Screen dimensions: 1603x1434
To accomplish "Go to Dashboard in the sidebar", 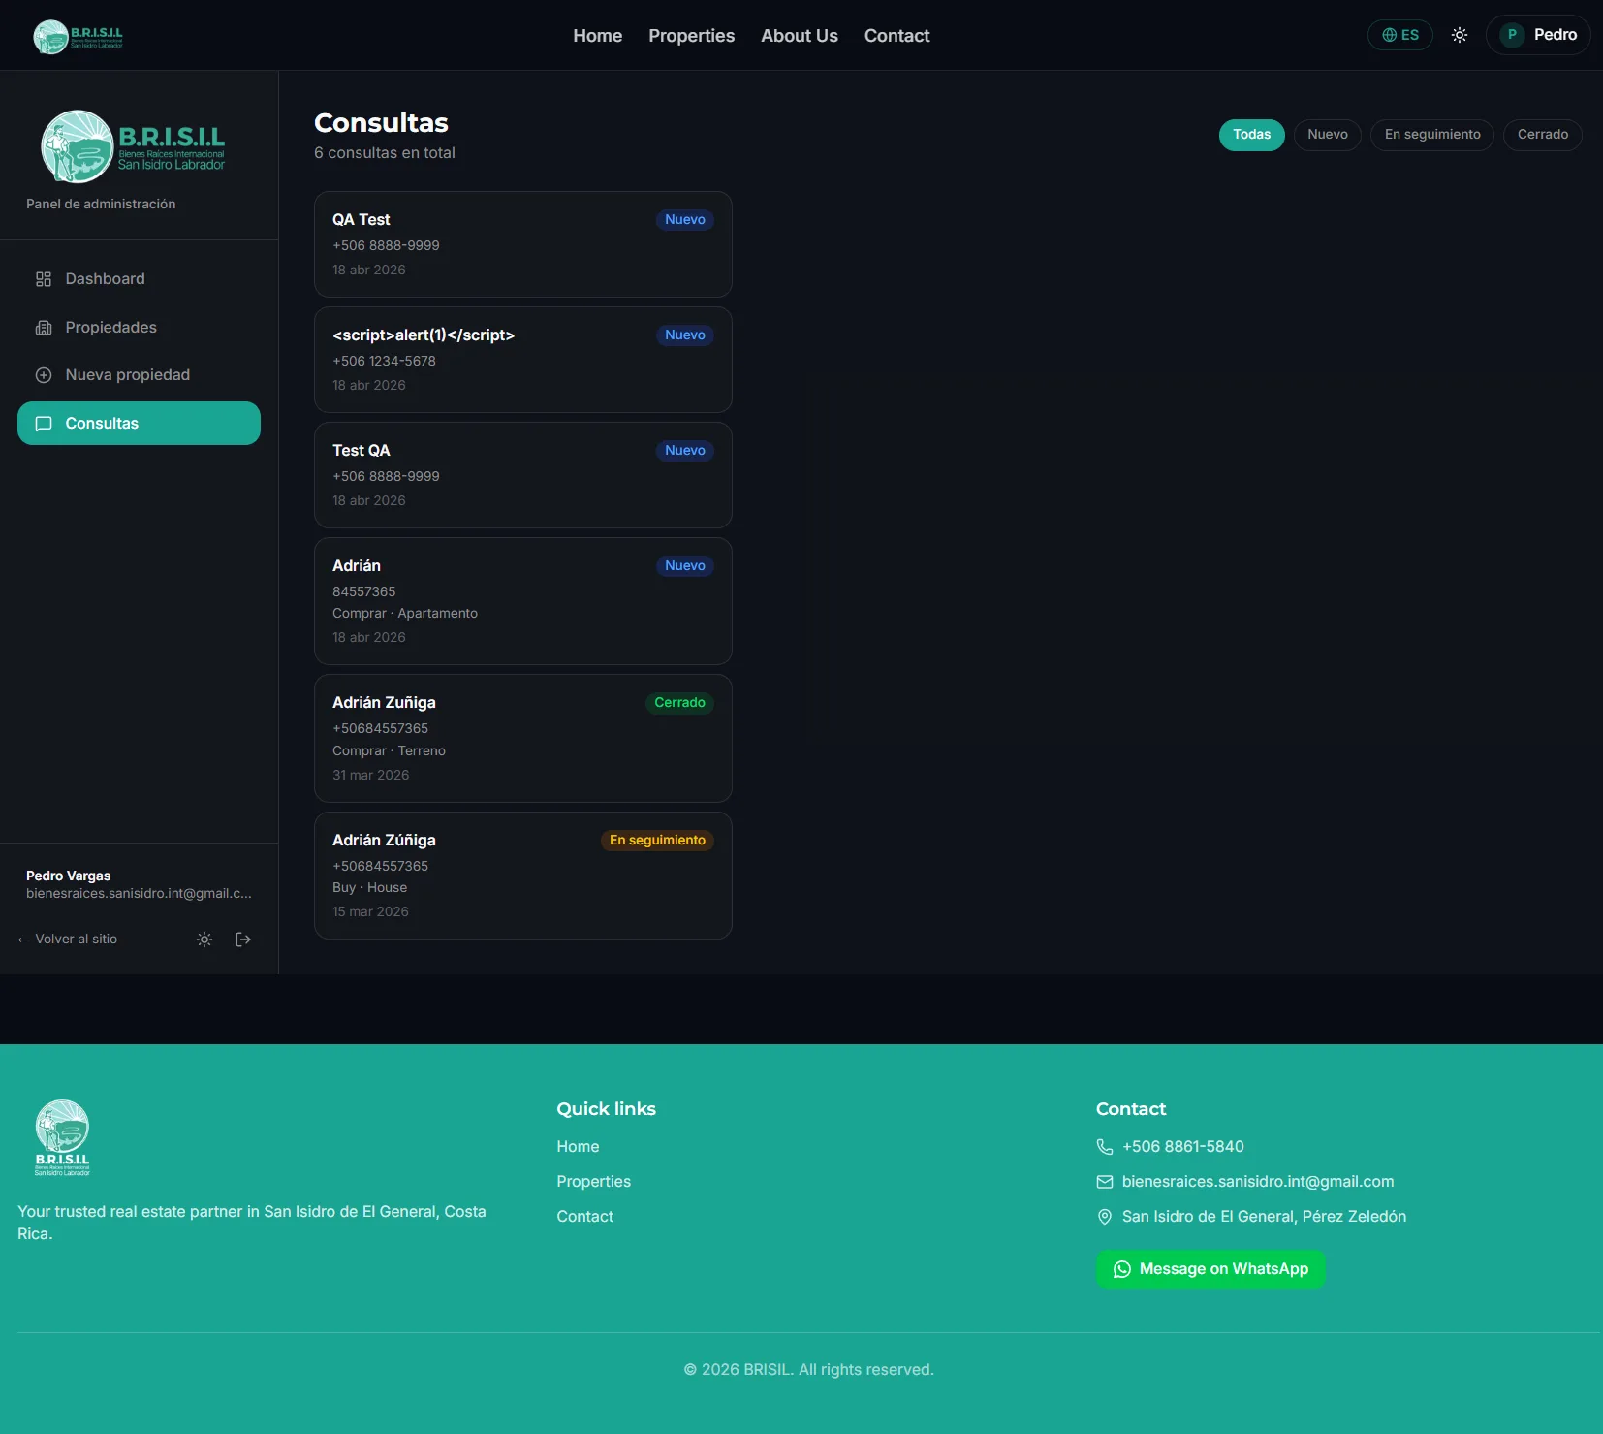I will [139, 279].
